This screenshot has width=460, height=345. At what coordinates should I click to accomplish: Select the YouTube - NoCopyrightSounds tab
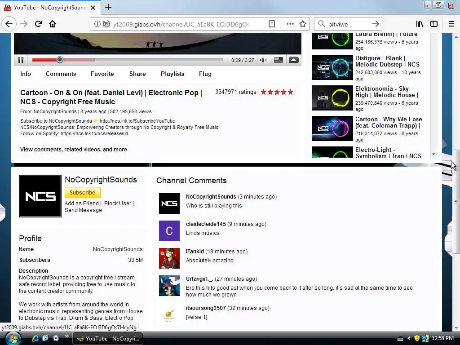tap(50, 8)
